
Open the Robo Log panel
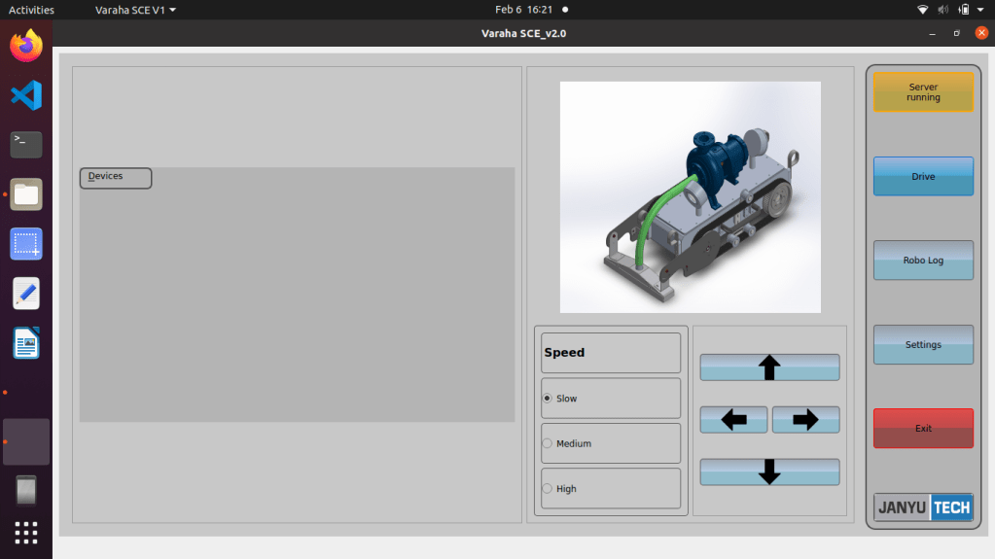point(923,261)
